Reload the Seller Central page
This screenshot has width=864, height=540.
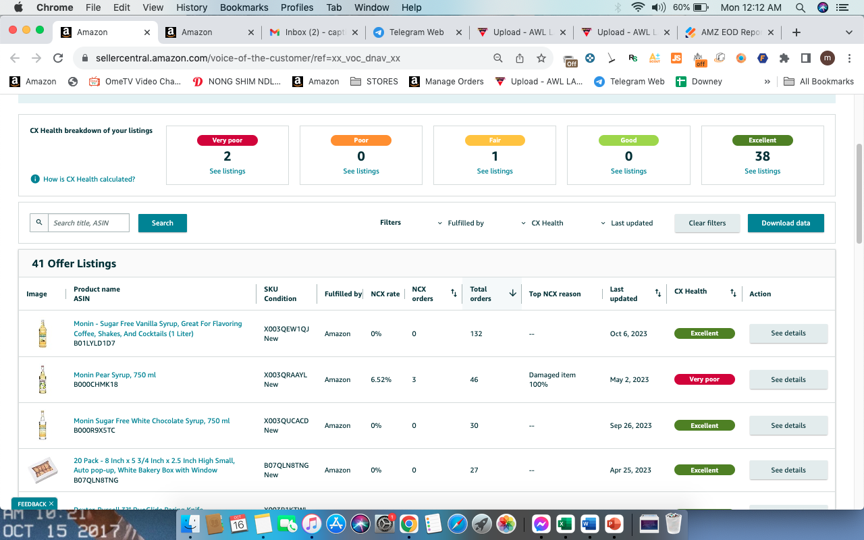pos(58,58)
